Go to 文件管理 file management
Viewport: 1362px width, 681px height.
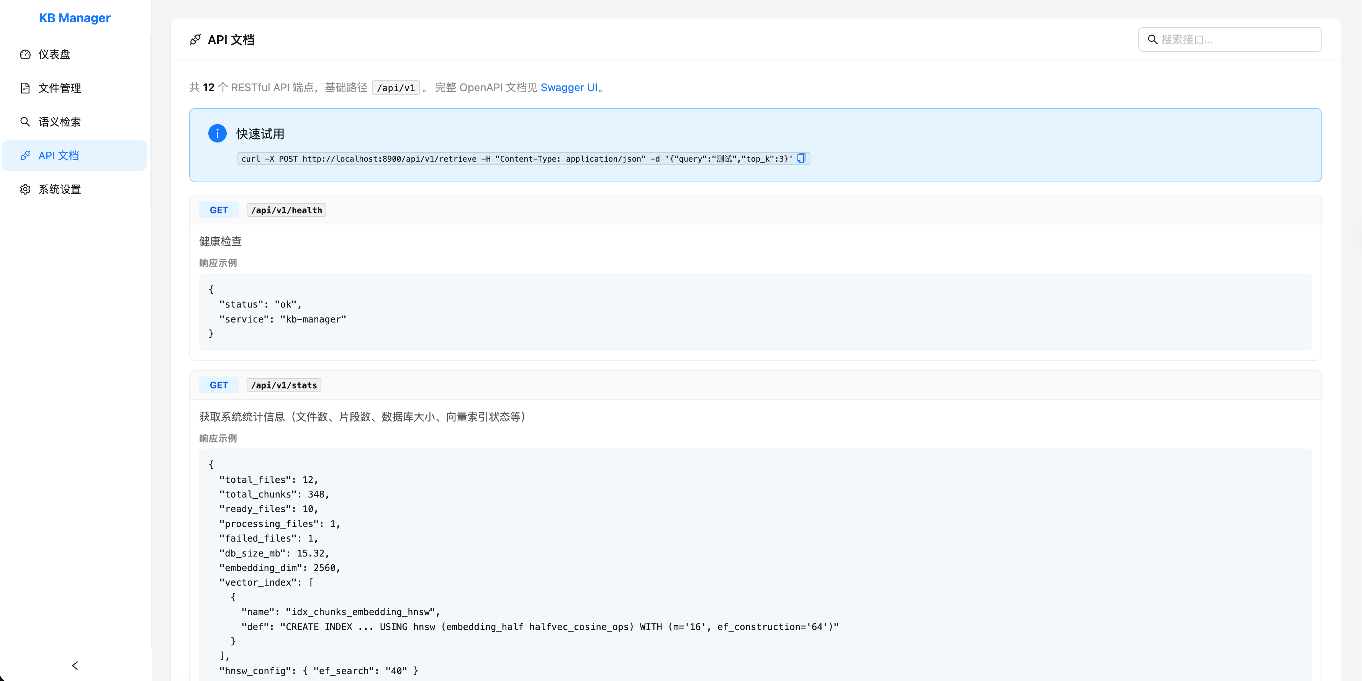coord(74,88)
